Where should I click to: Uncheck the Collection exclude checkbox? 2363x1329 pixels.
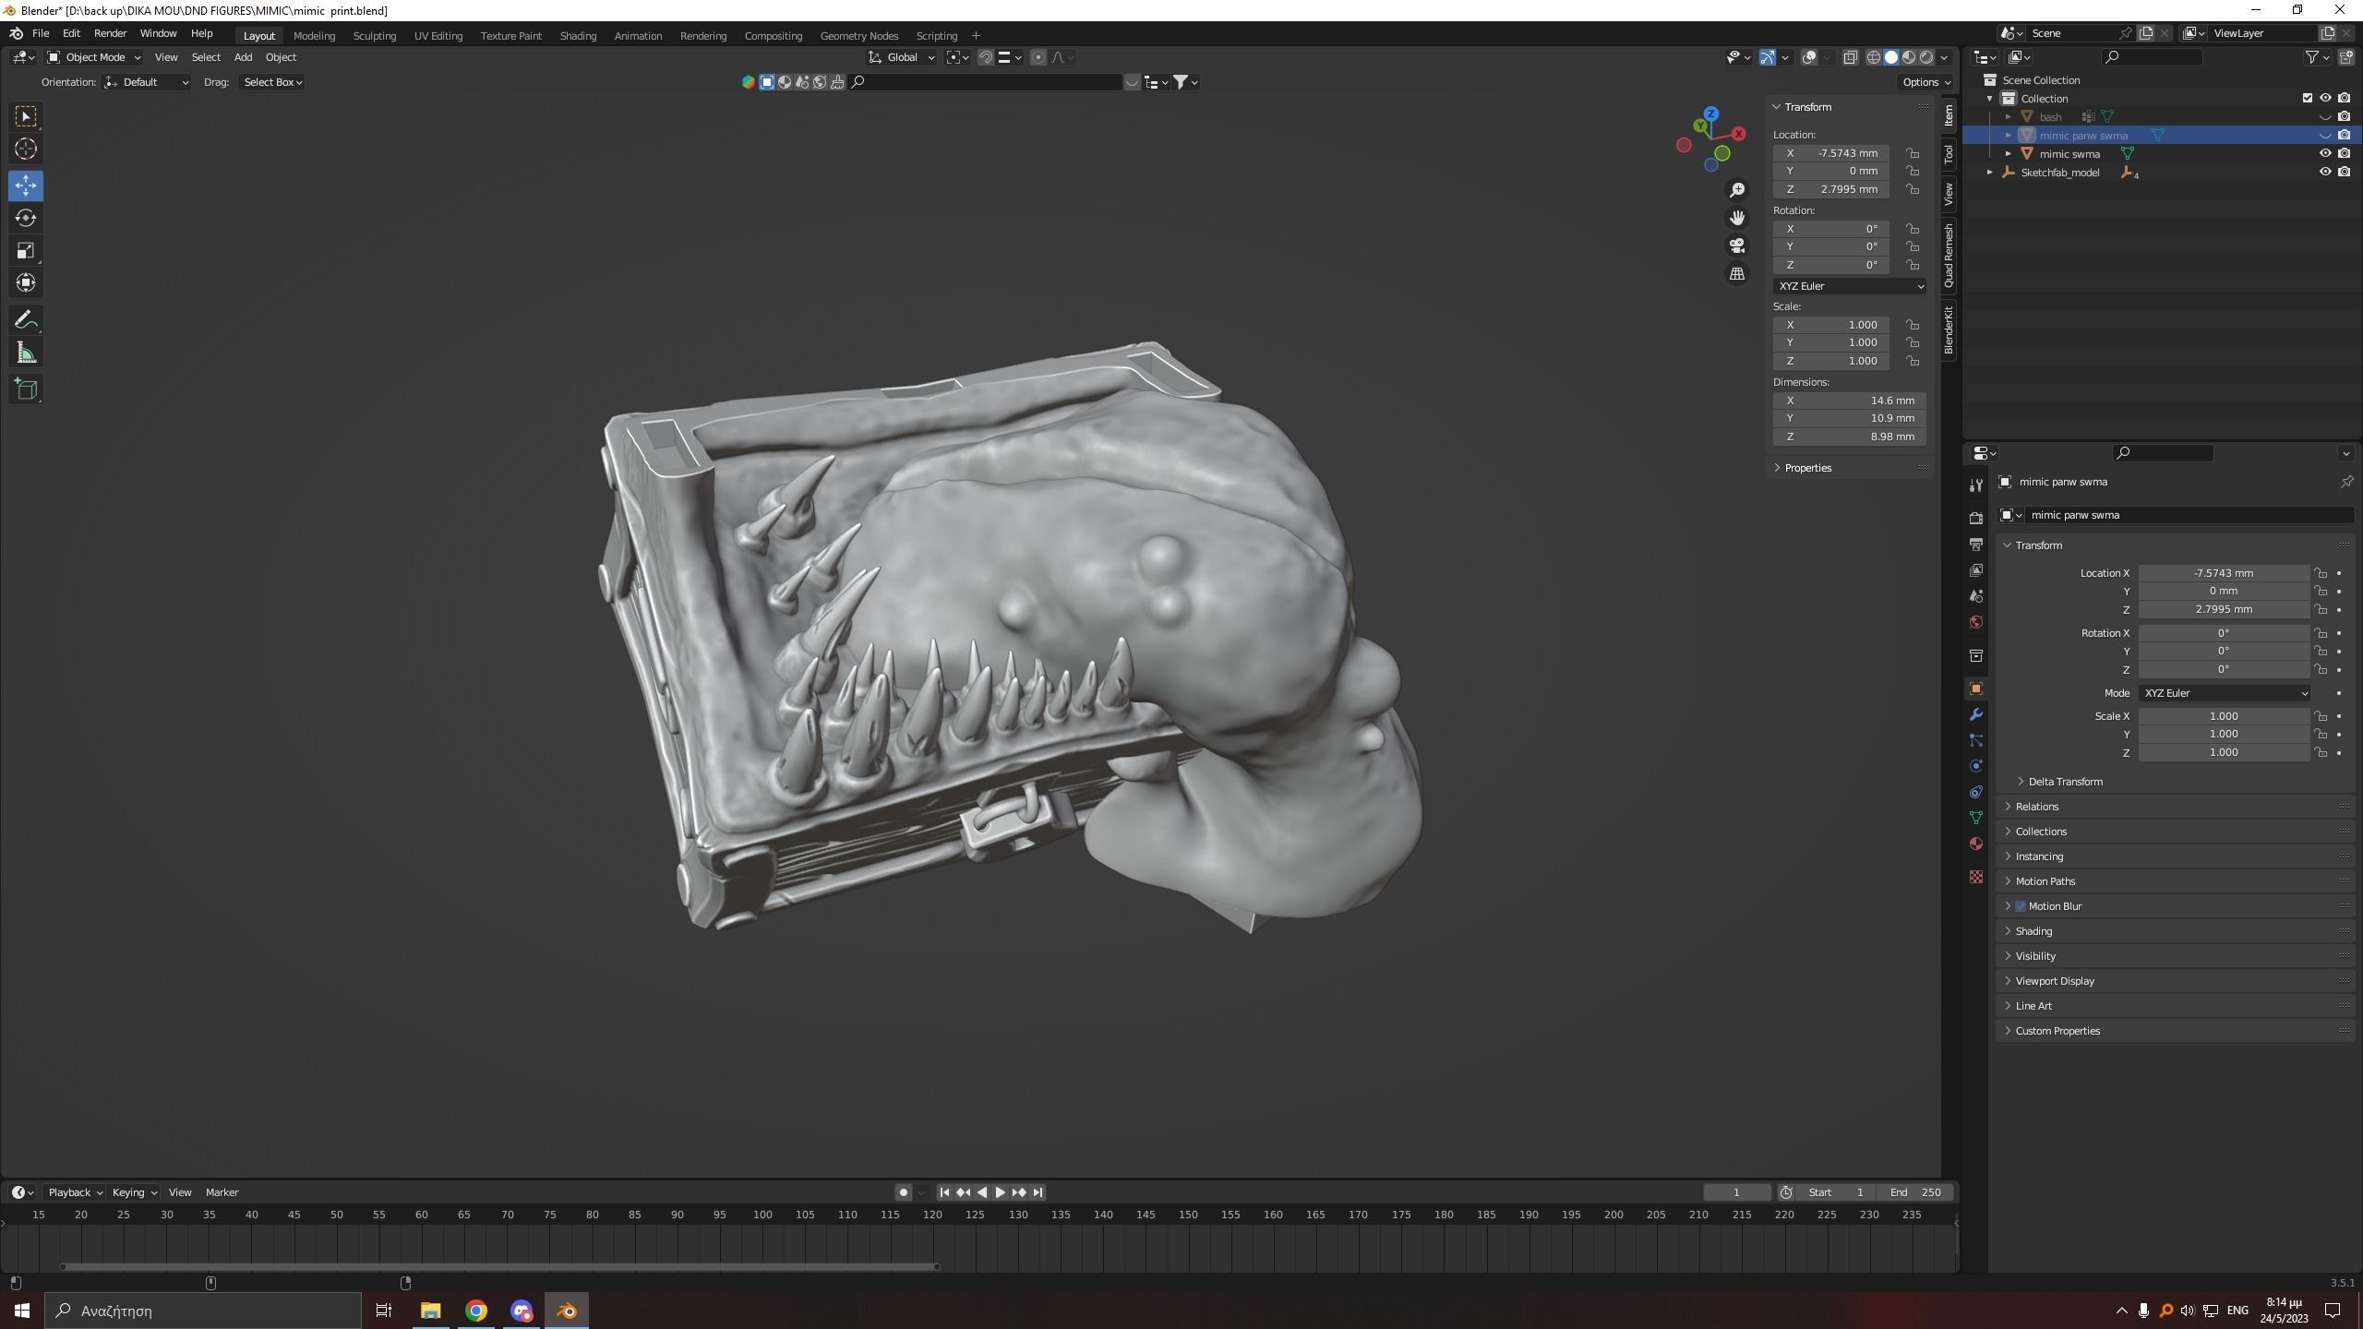pos(2308,98)
